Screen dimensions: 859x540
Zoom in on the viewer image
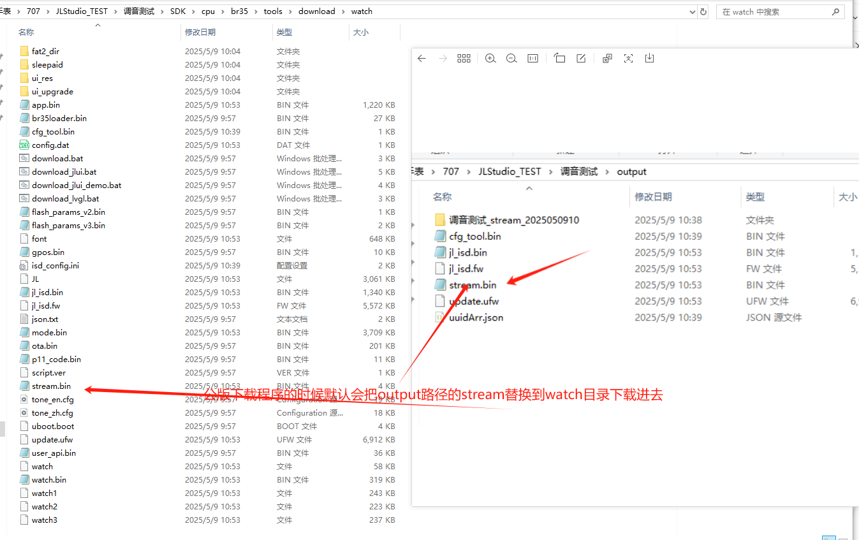point(490,59)
